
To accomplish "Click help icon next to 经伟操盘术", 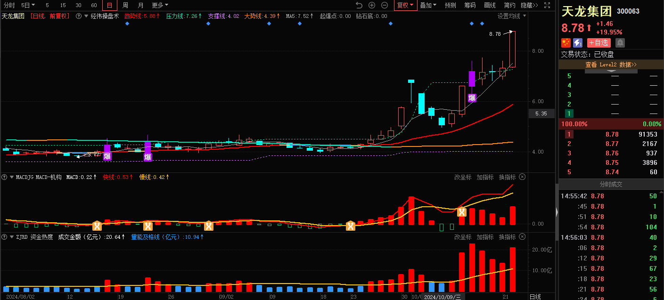I will (x=79, y=16).
